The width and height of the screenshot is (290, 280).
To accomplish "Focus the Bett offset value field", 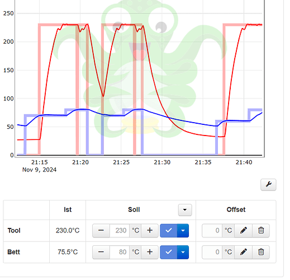I will (212, 252).
